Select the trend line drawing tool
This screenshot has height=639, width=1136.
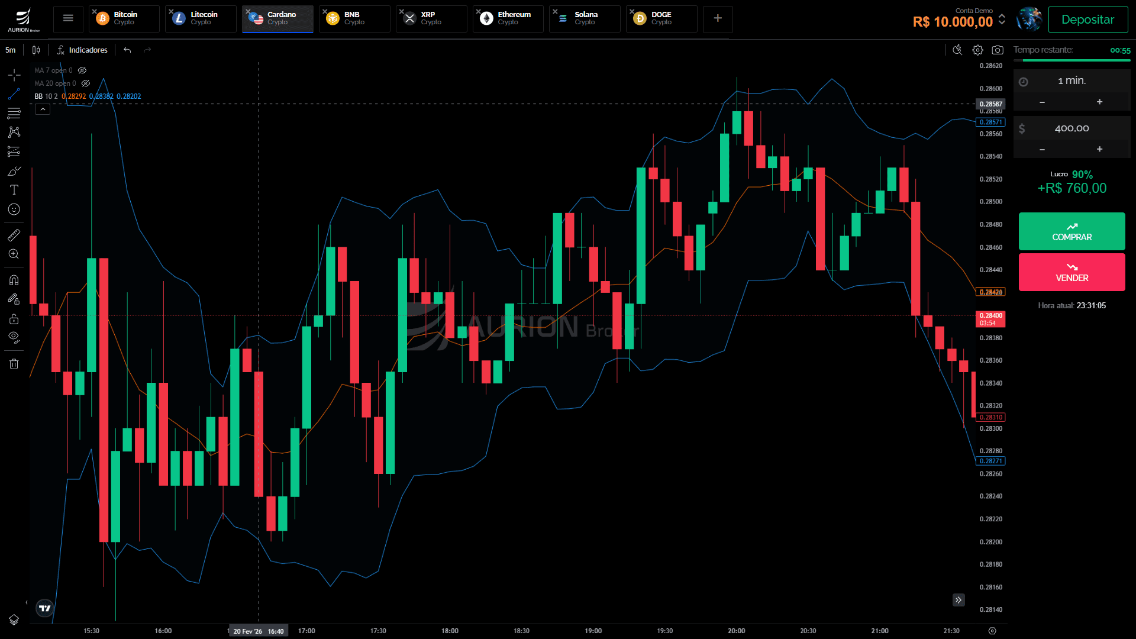(x=14, y=94)
